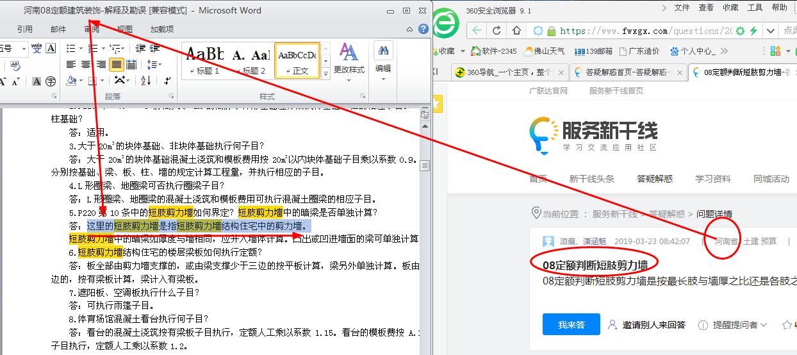Image resolution: width=797 pixels, height=355 pixels.
Task: Switch to Word's 引用 tab
Action: [x=25, y=29]
